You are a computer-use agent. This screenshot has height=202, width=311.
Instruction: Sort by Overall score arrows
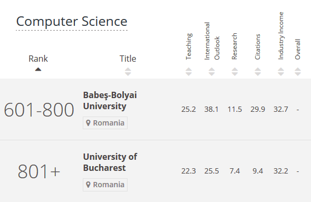pos(298,72)
